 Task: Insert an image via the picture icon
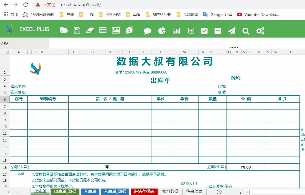coord(115,30)
